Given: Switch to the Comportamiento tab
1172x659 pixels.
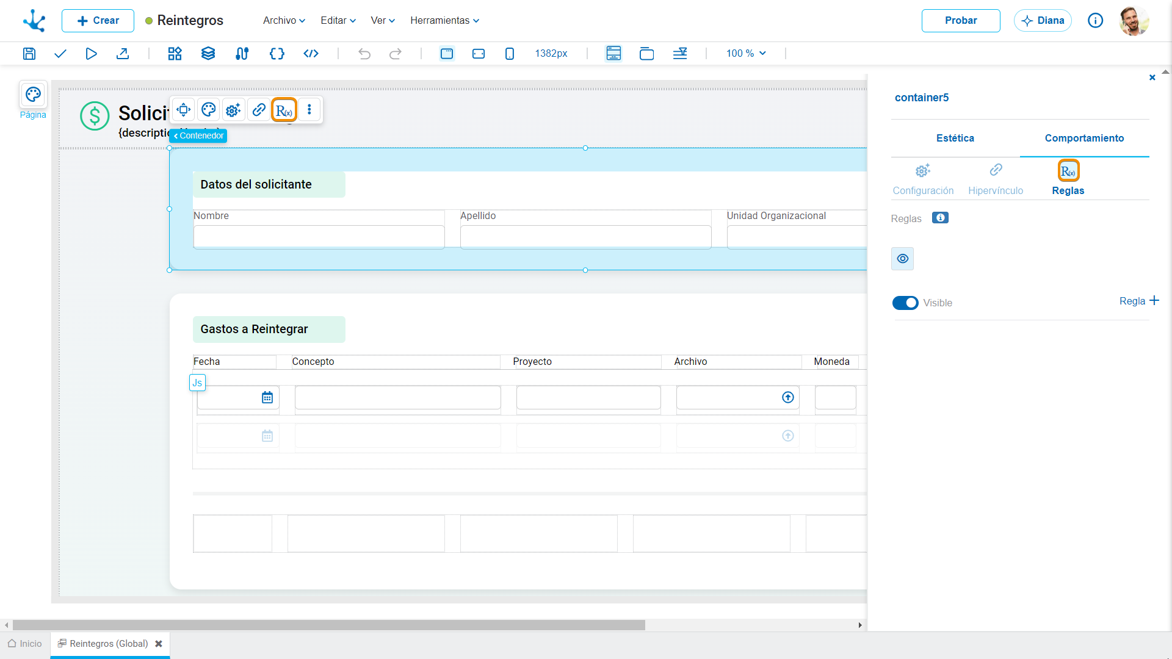Looking at the screenshot, I should click(1084, 139).
